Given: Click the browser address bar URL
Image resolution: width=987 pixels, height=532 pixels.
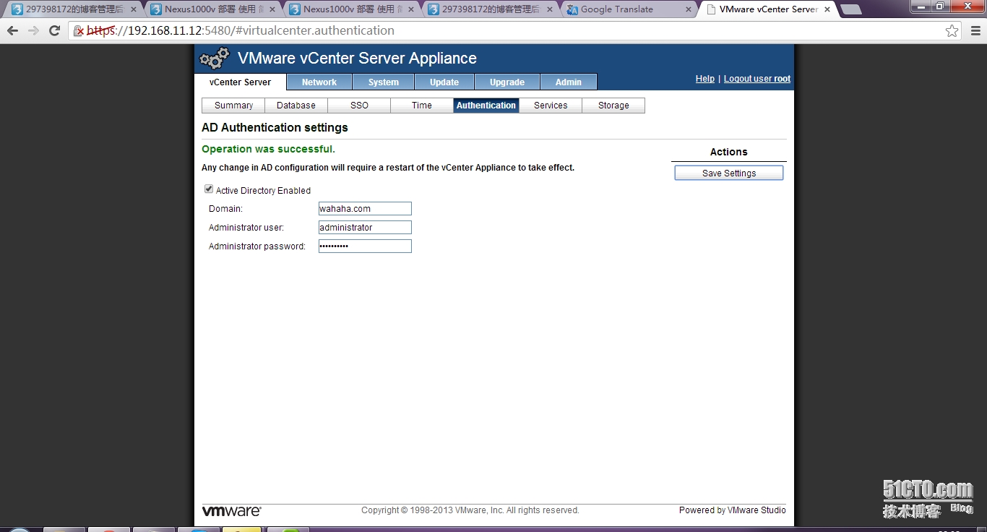Looking at the screenshot, I should pos(241,31).
